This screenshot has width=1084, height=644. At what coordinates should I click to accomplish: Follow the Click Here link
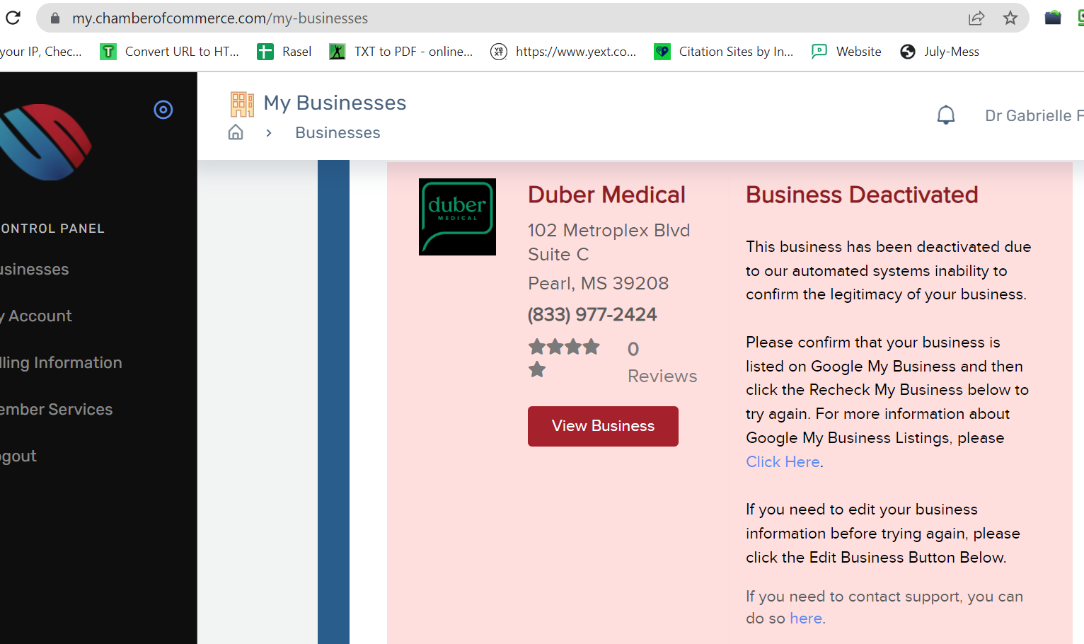pos(783,461)
